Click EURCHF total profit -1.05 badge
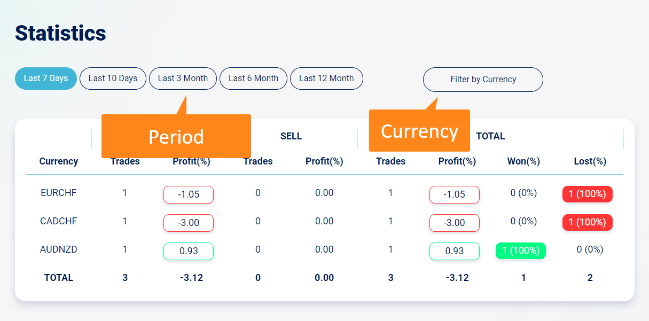Image resolution: width=649 pixels, height=321 pixels. pyautogui.click(x=455, y=194)
